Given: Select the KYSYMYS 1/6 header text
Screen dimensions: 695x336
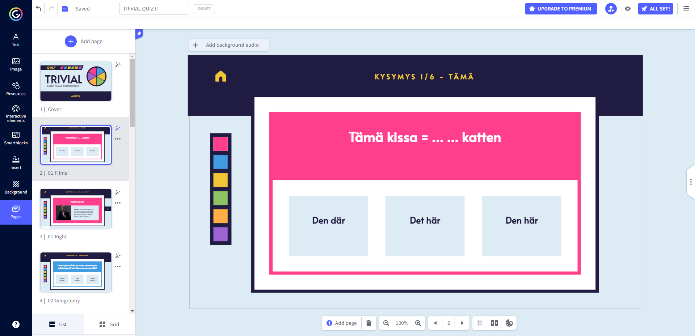Looking at the screenshot, I should (424, 77).
